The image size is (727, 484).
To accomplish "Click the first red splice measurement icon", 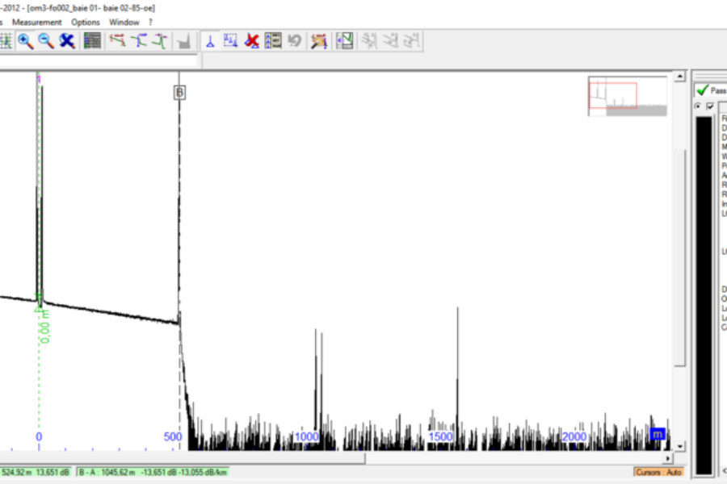I will [118, 40].
